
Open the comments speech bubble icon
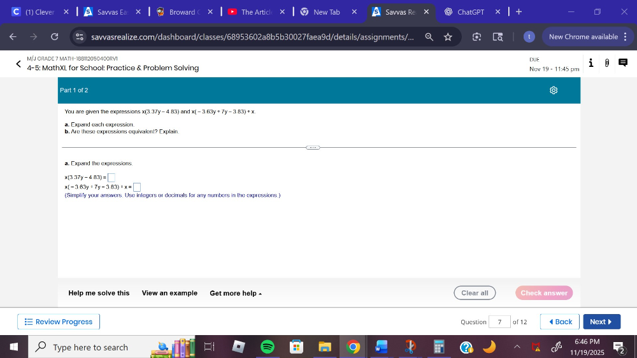coord(623,62)
